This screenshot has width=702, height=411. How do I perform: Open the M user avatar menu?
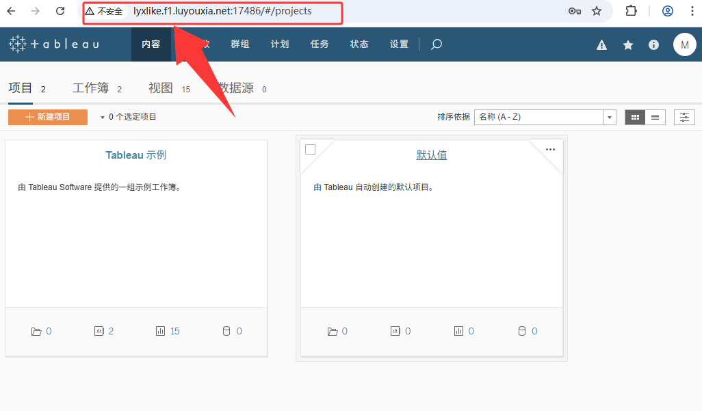point(684,44)
